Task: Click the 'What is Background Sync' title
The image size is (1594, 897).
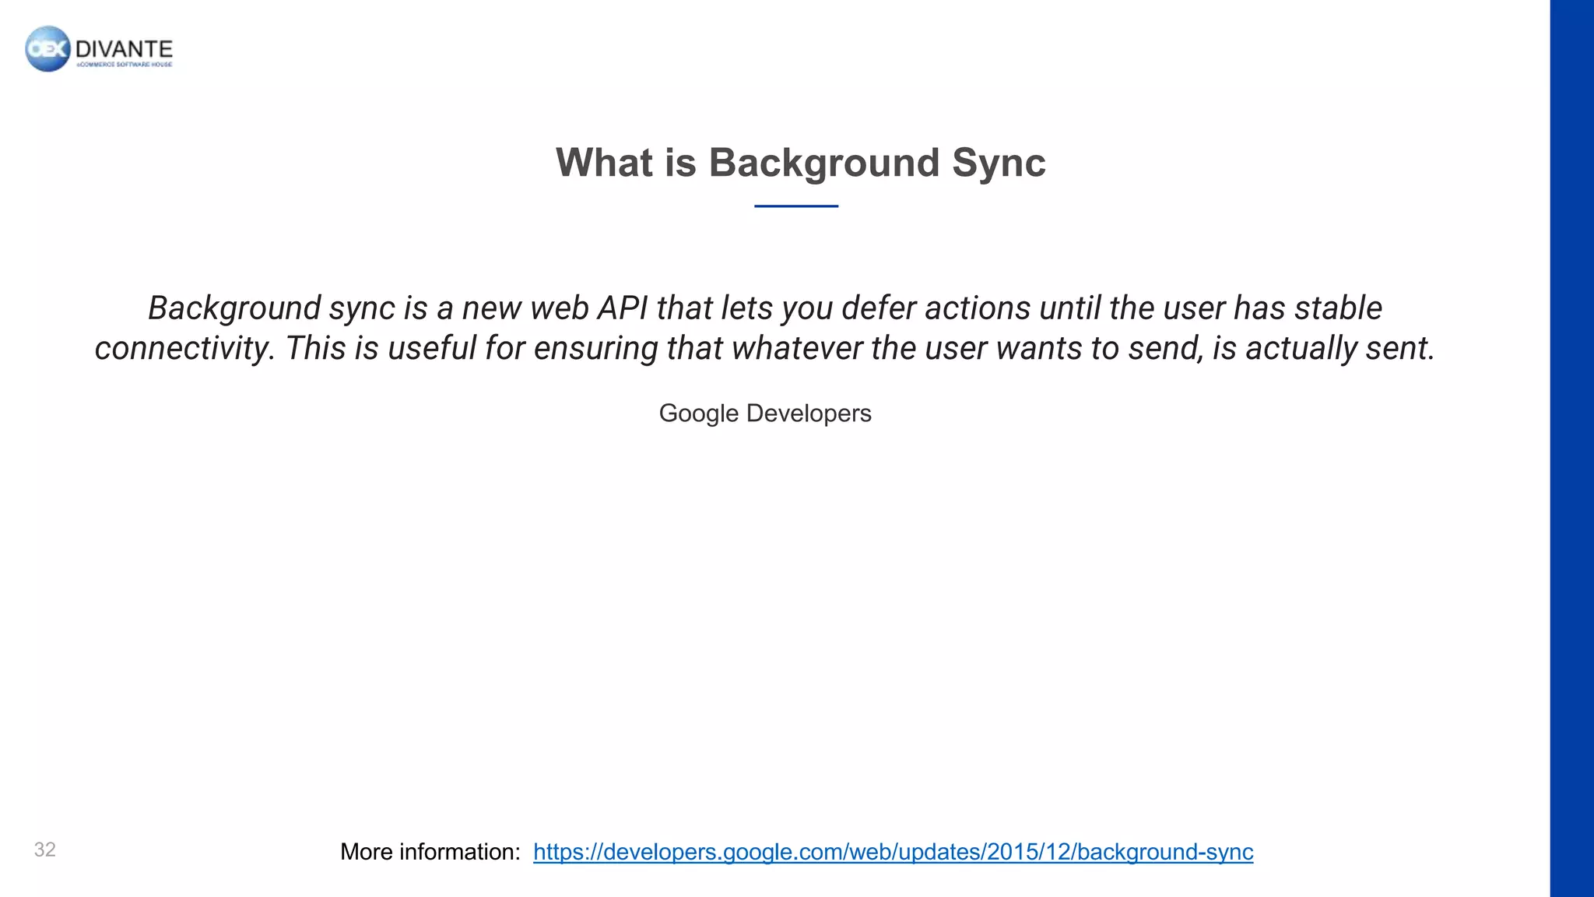Action: tap(800, 163)
